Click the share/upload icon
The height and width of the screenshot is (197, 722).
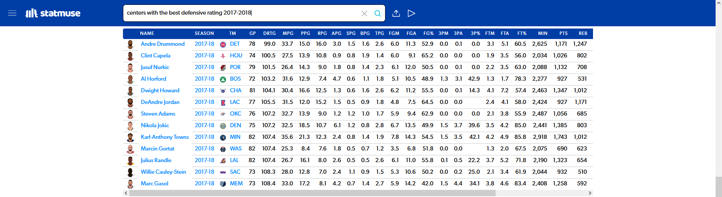click(396, 14)
